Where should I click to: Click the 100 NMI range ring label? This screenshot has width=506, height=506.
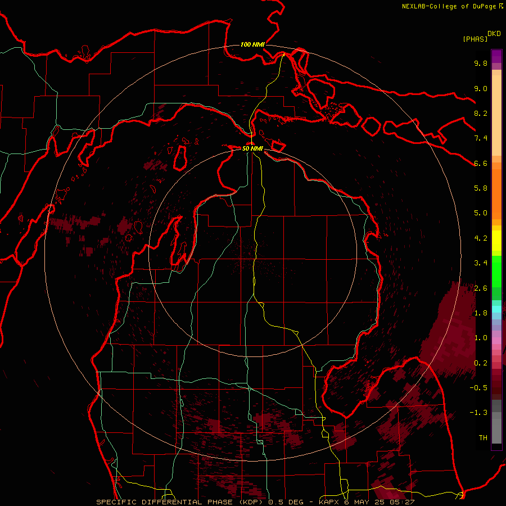coord(252,44)
